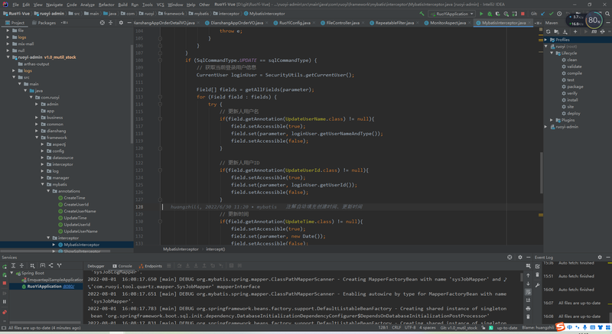612x334 pixels.
Task: Click scroll up arrow in console sidebar
Action: (x=528, y=275)
